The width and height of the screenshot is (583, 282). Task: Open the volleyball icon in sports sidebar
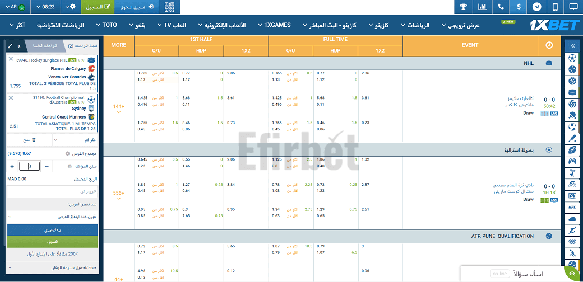(x=572, y=104)
